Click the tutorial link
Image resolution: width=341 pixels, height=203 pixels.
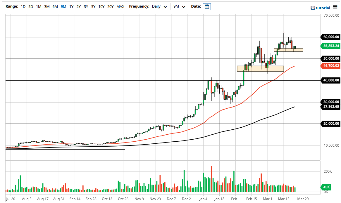(x=322, y=8)
